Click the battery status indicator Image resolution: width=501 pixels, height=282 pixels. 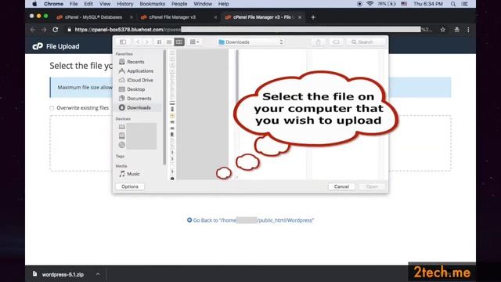coord(387,4)
